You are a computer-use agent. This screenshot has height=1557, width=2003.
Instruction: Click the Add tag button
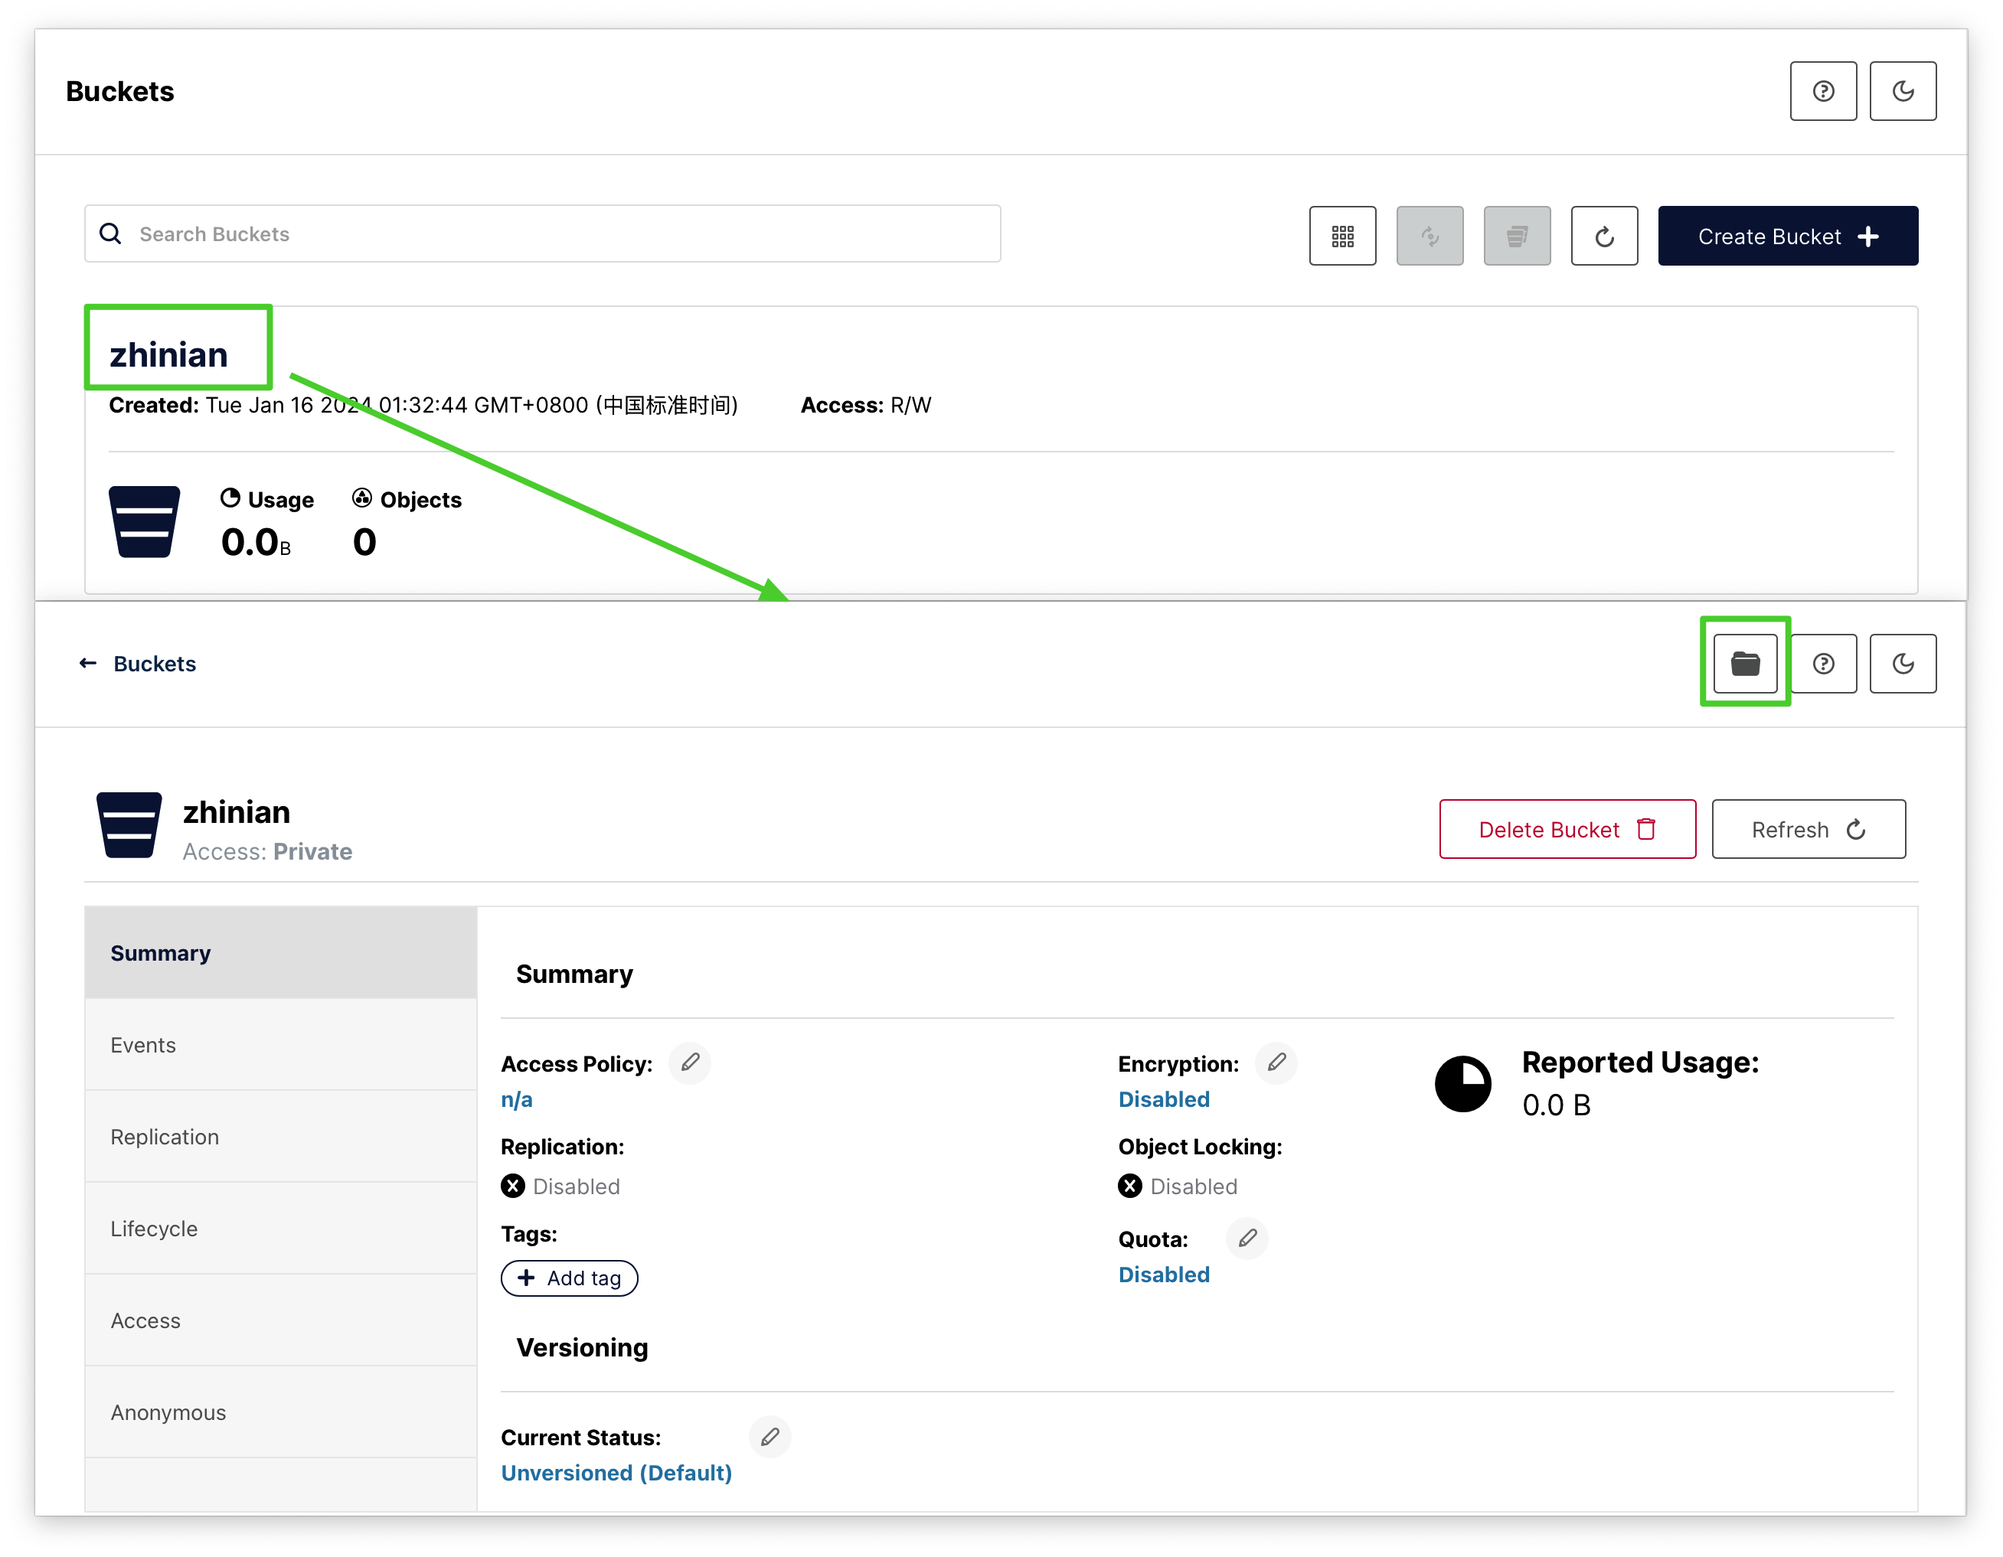click(x=570, y=1278)
